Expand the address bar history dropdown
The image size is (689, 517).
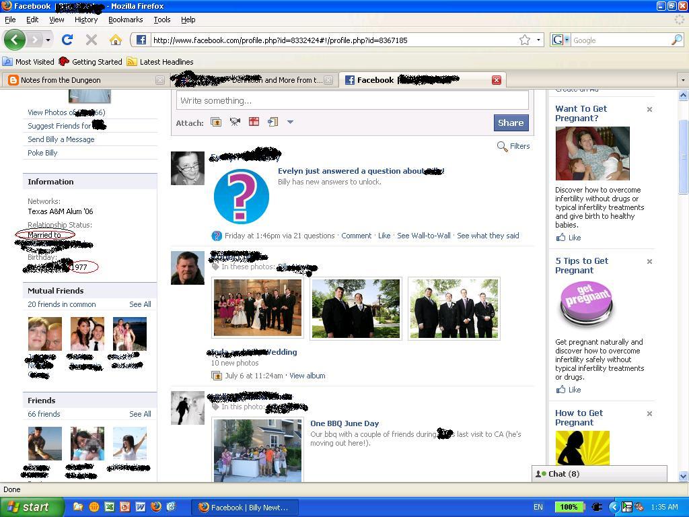tap(538, 40)
